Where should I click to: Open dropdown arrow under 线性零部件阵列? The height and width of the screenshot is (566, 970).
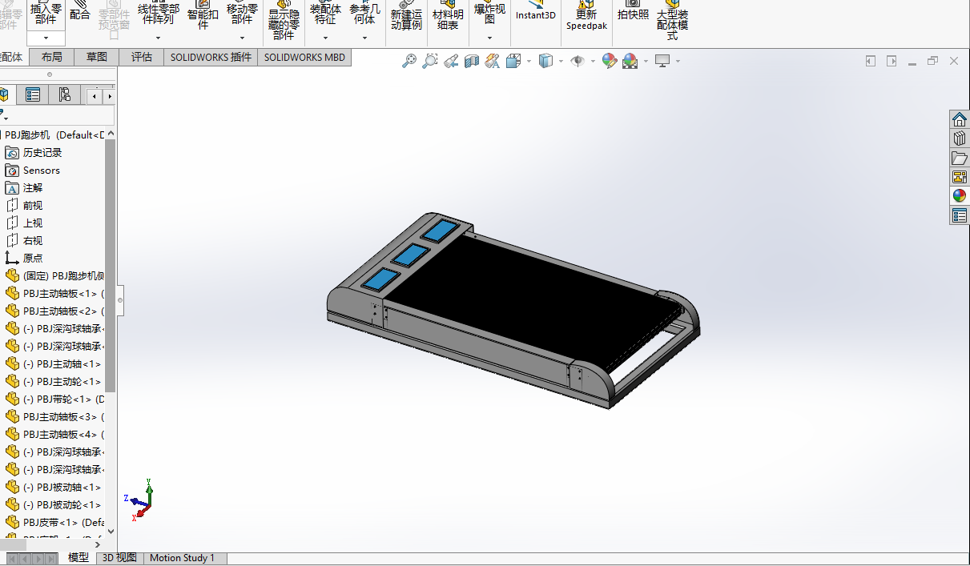tap(158, 38)
